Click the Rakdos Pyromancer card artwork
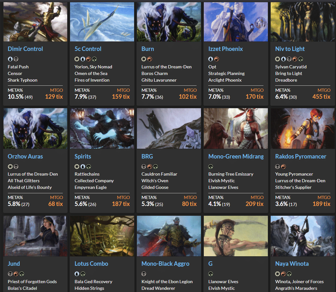Viewport: 336px width, 292px height. click(303, 128)
